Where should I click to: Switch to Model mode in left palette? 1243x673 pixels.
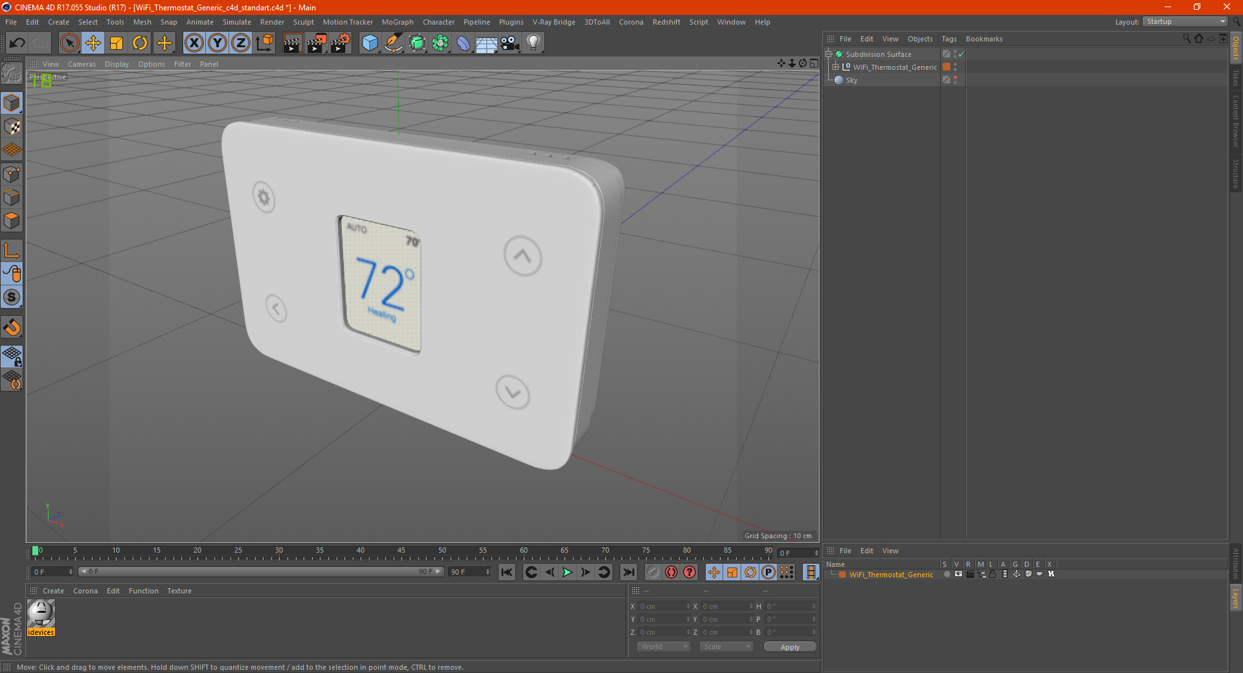coord(12,103)
